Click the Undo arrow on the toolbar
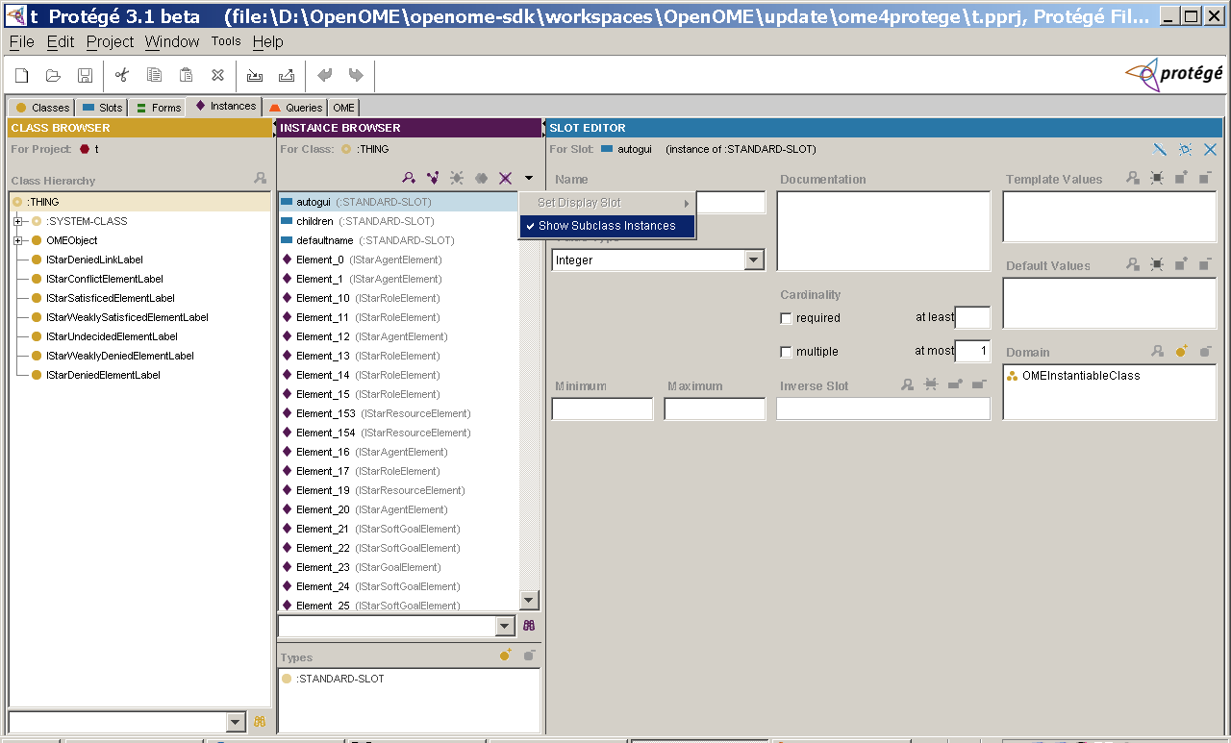The height and width of the screenshot is (743, 1231). click(324, 75)
